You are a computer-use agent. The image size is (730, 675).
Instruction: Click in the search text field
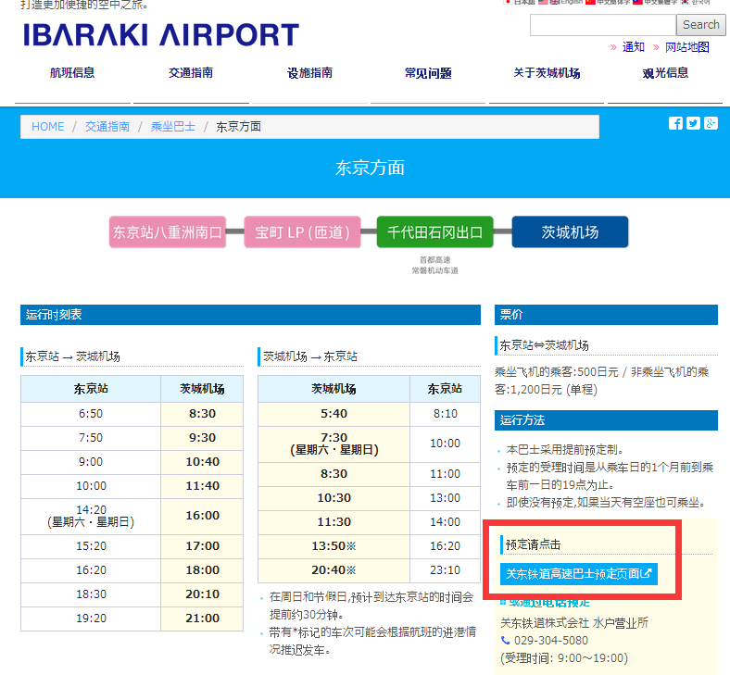pos(602,25)
